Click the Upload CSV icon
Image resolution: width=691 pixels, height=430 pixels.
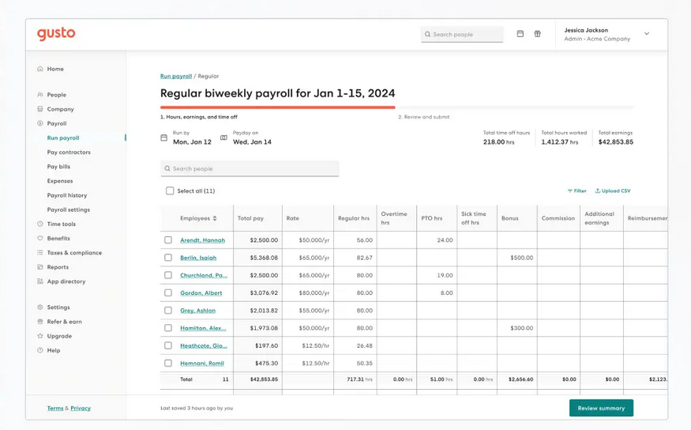point(598,191)
